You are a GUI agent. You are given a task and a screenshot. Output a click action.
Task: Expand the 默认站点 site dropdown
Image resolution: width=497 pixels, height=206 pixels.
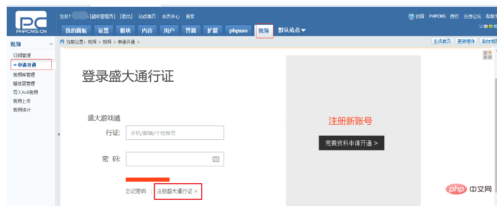(x=292, y=30)
